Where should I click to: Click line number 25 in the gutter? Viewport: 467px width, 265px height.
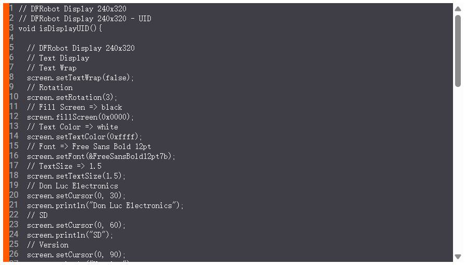point(13,244)
